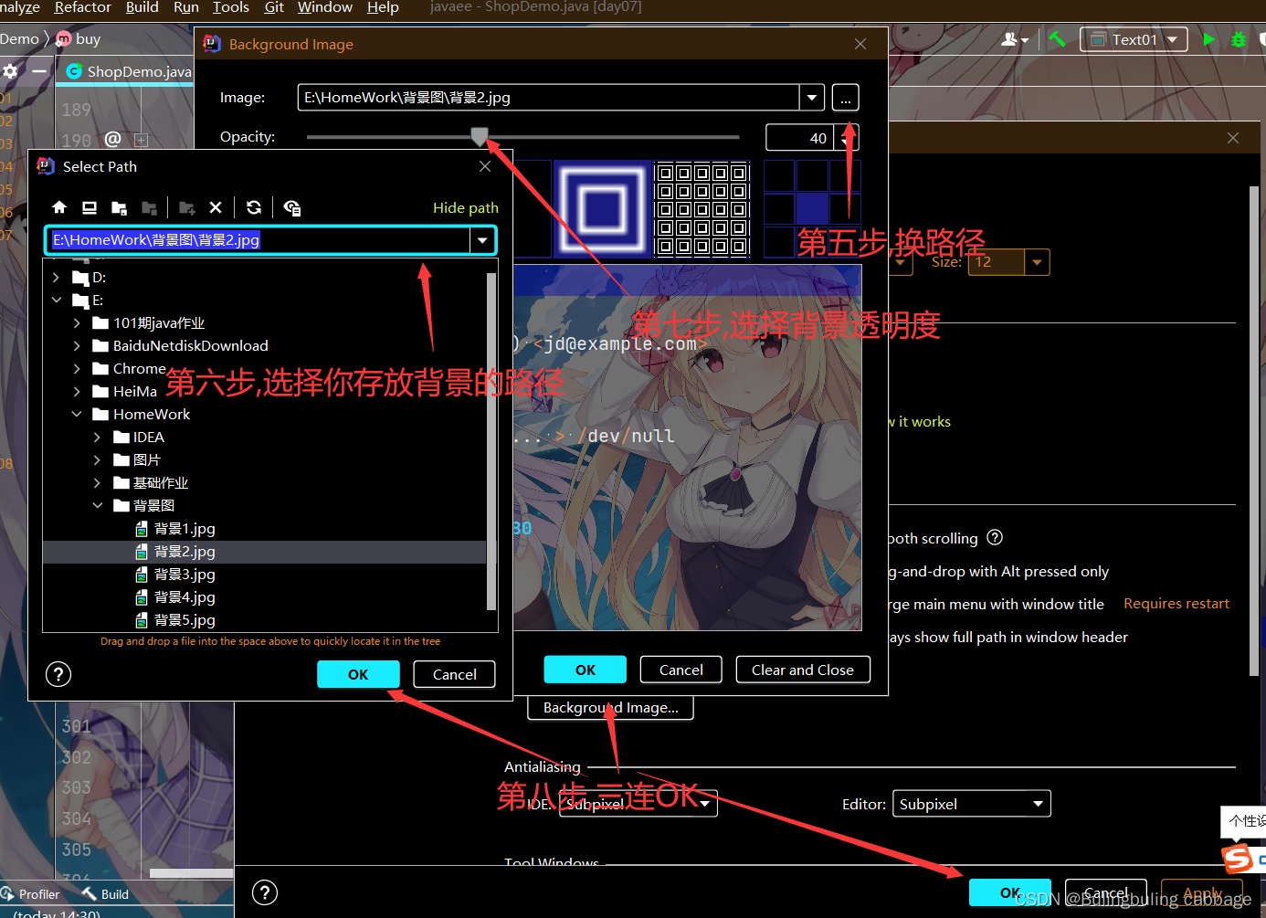Screen dimensions: 1266x918
Task: Select the top-left anchor grid cell
Action: point(779,175)
